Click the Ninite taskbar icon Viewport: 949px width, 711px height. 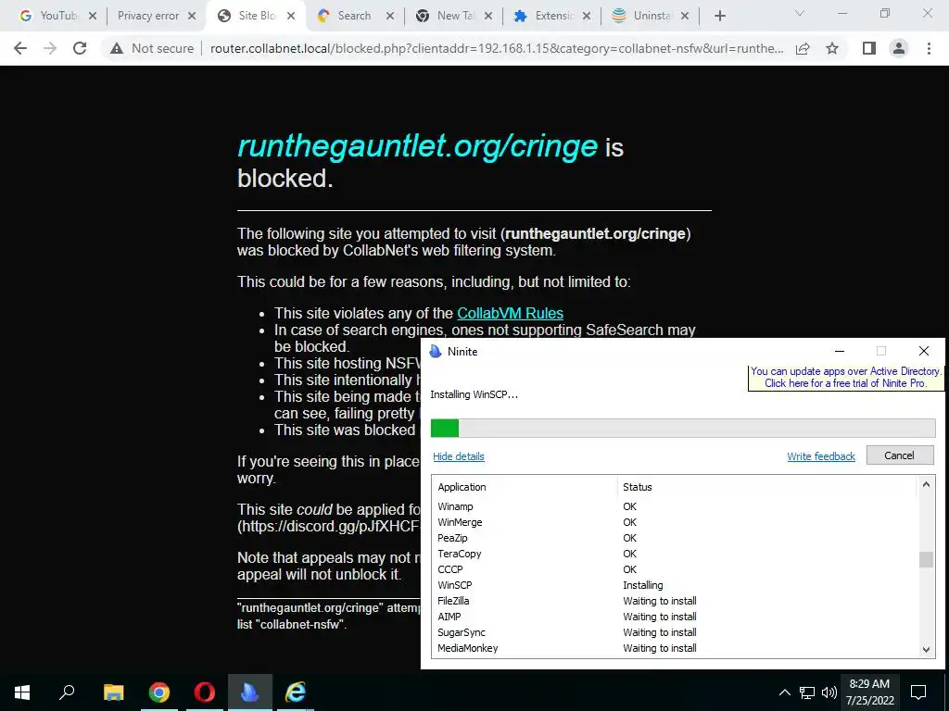pos(250,692)
